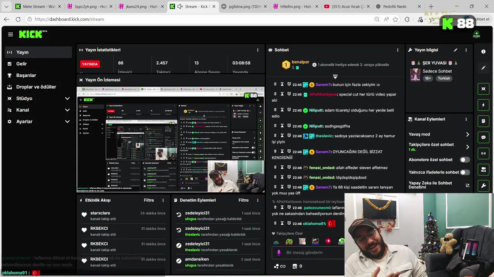
Task: Click the lightning bolt icon in the right sidebar
Action: 483,105
